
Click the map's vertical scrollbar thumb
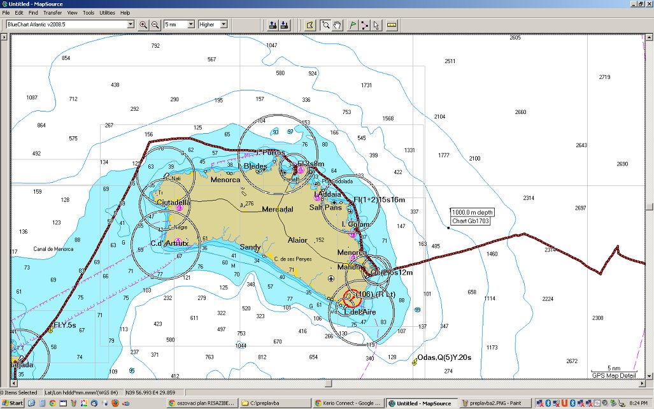coord(649,206)
